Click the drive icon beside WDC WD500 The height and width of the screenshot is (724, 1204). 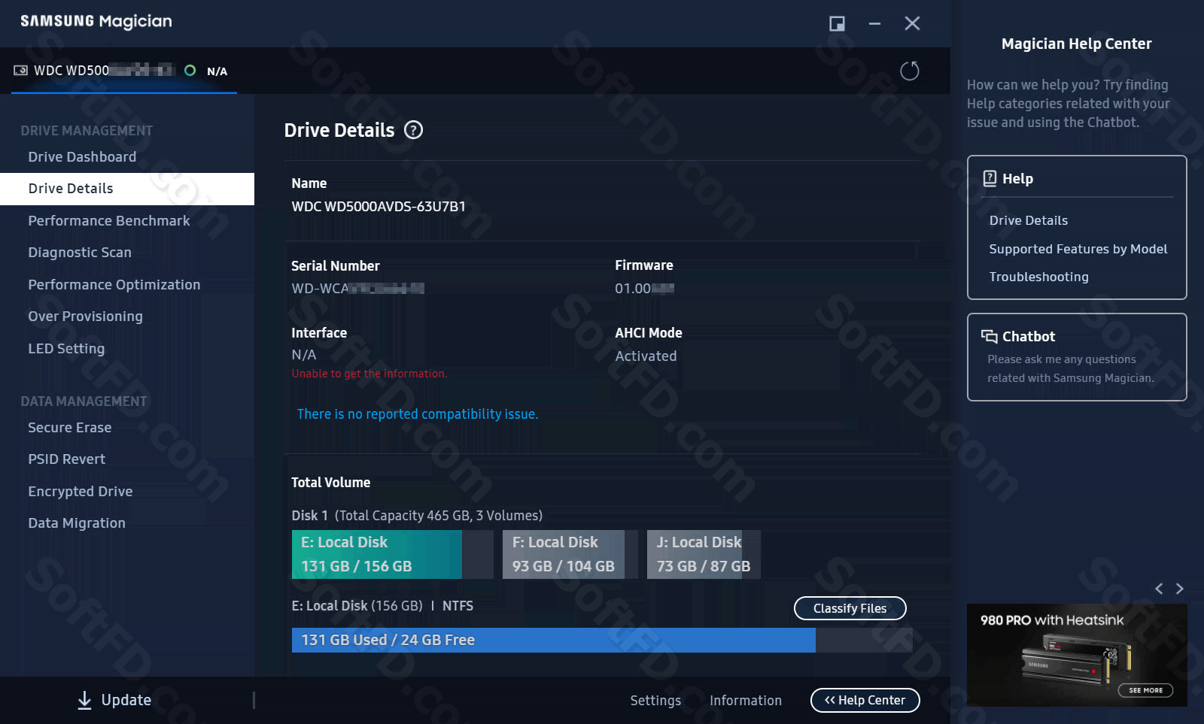20,71
